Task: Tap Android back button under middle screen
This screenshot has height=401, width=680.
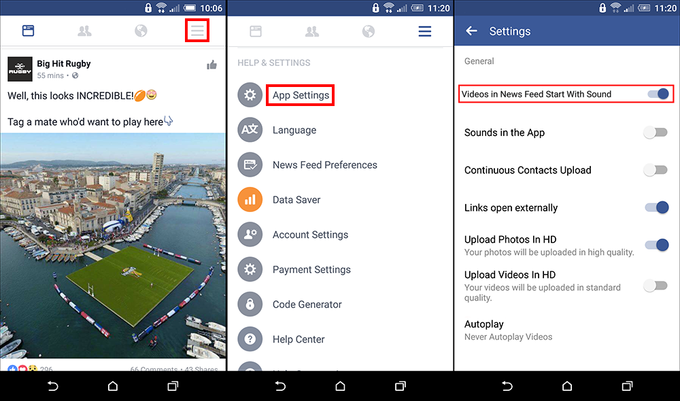Action: click(x=280, y=386)
